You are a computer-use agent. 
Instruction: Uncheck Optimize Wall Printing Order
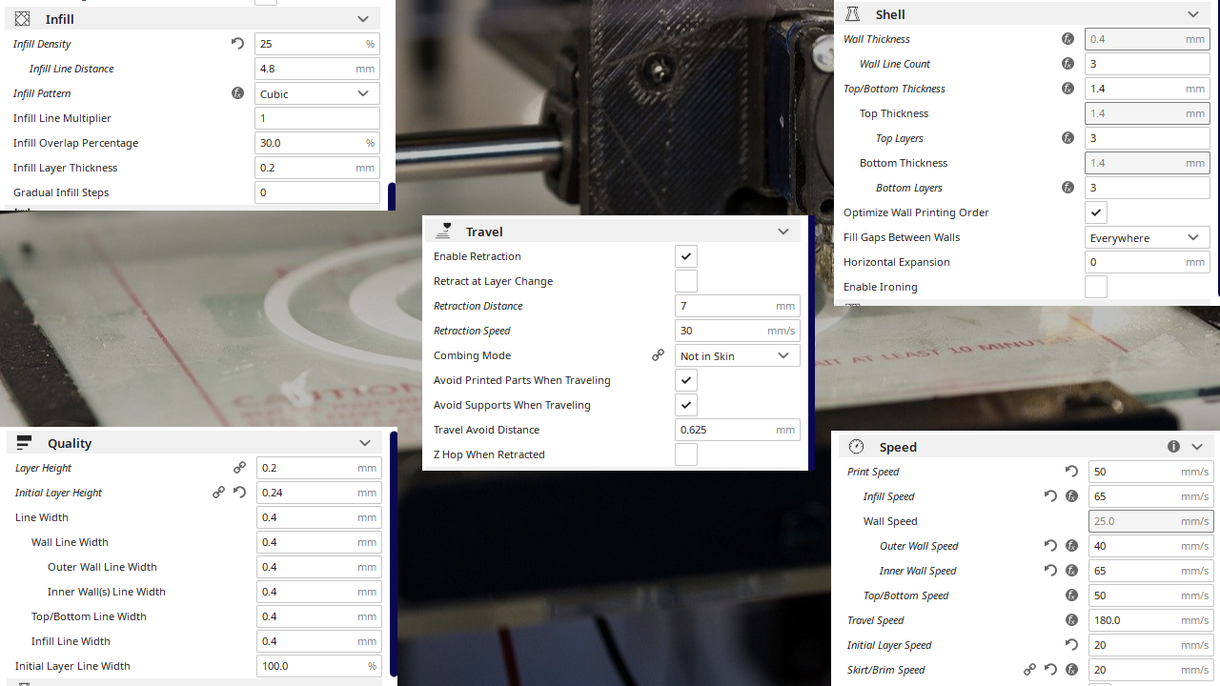[1096, 212]
